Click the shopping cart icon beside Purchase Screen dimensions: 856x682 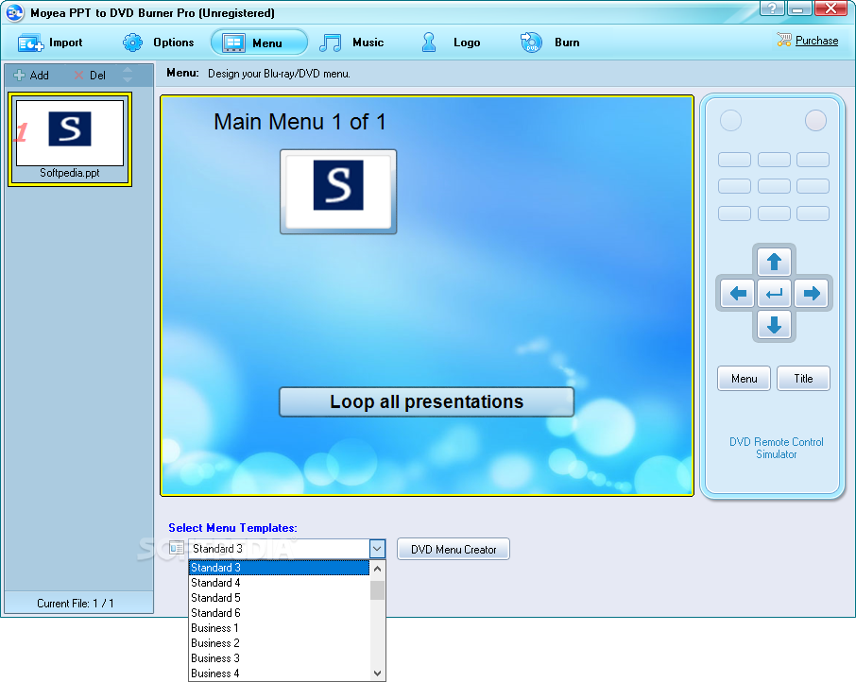click(784, 40)
